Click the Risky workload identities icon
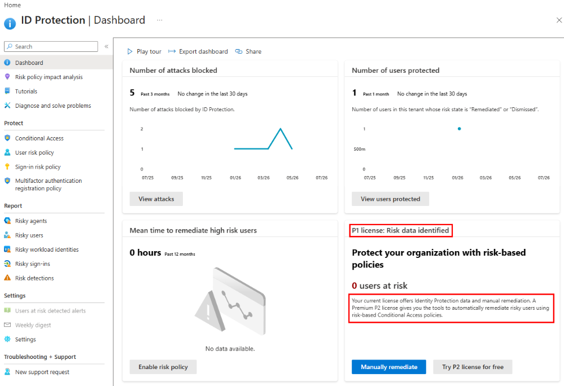 pos(7,249)
